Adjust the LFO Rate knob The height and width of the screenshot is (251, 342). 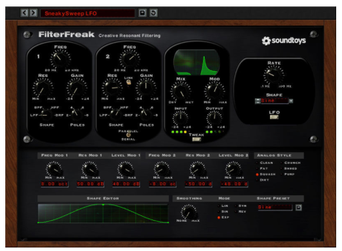(273, 76)
